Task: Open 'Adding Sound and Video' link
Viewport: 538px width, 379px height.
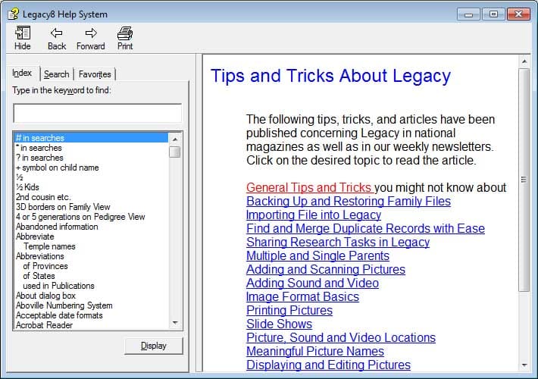Action: click(313, 283)
